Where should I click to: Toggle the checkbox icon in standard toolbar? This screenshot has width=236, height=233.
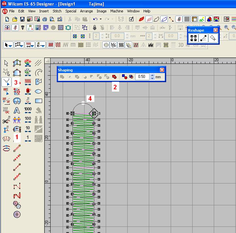(131, 20)
